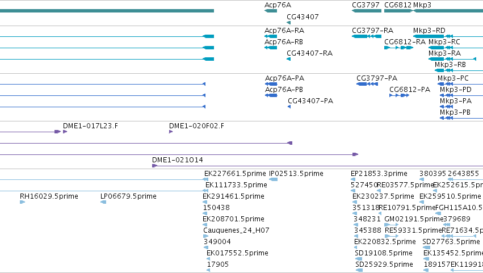Screen dimensions: 483x273
Task: Click the CG6812 gene bar glyph
Action: pyautogui.click(x=398, y=11)
